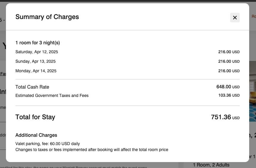
Task: Click the Total for Stay label
Action: [x=35, y=117]
